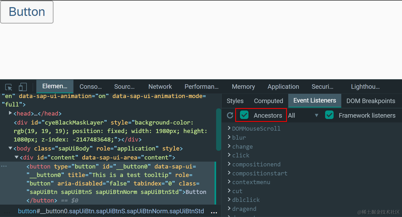Screen dimensions: 402x217
Task: Click the inspect element picker icon
Action: pos(9,87)
